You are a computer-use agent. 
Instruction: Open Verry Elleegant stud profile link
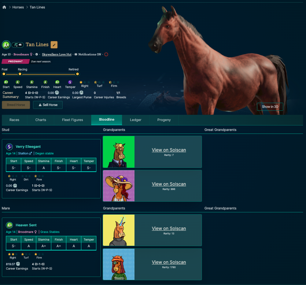tap(28, 147)
